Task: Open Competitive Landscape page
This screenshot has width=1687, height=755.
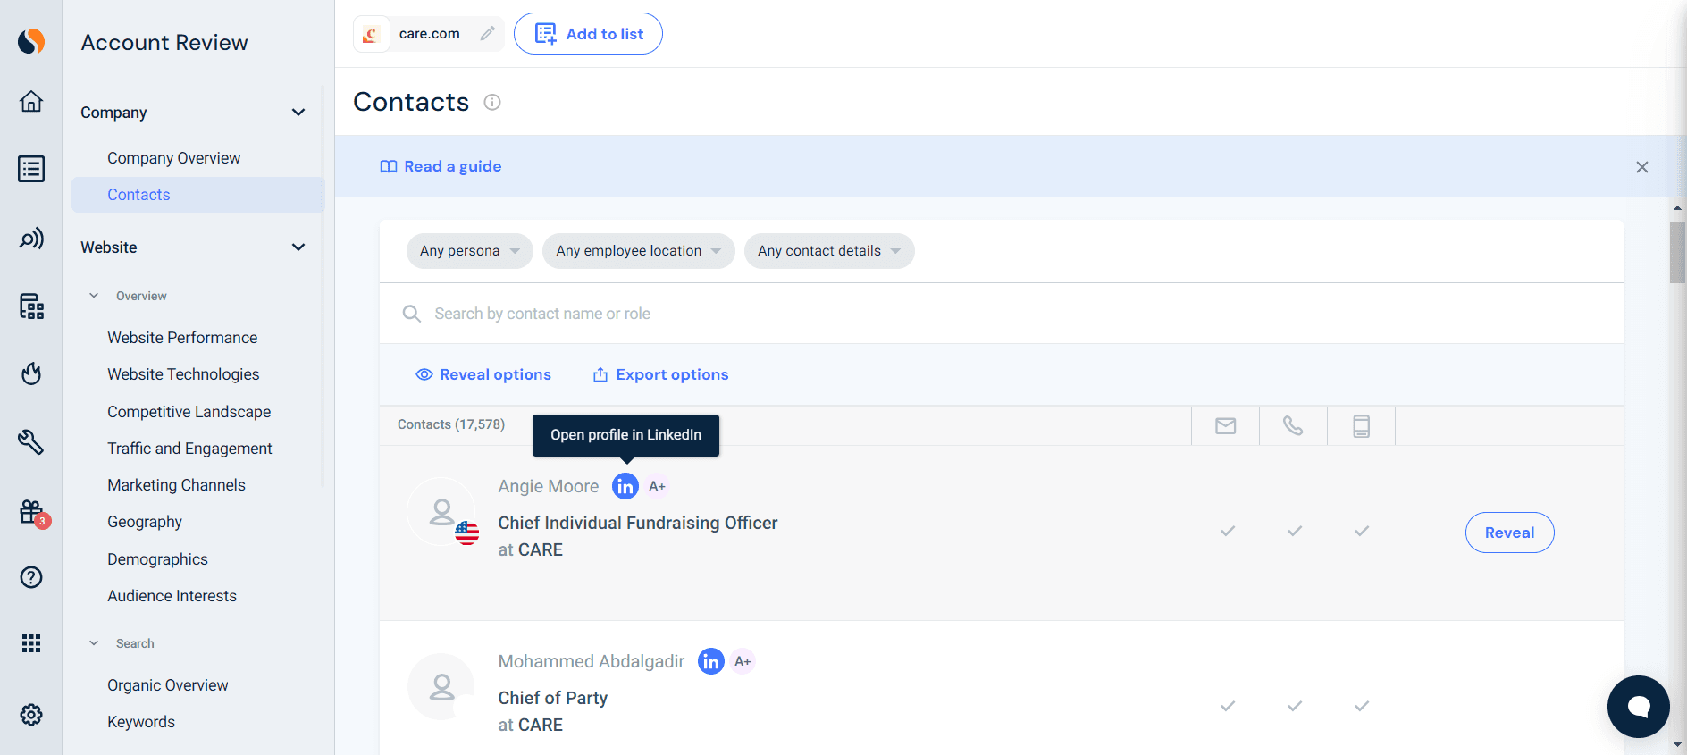Action: pos(189,412)
